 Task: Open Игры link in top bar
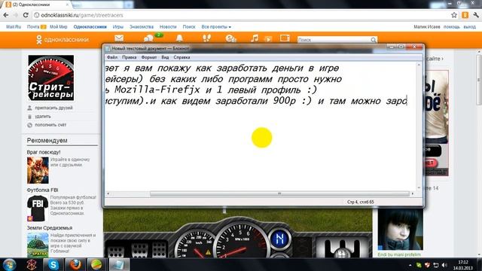117,27
